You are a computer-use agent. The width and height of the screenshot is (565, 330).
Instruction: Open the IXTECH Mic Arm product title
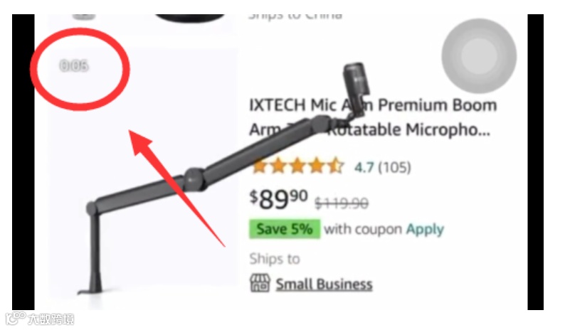(373, 117)
